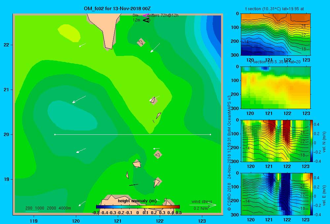Viewport: 330px width, 224px height.
Task: Click the magenta 0m drifter legend arrow
Action: pos(146,15)
